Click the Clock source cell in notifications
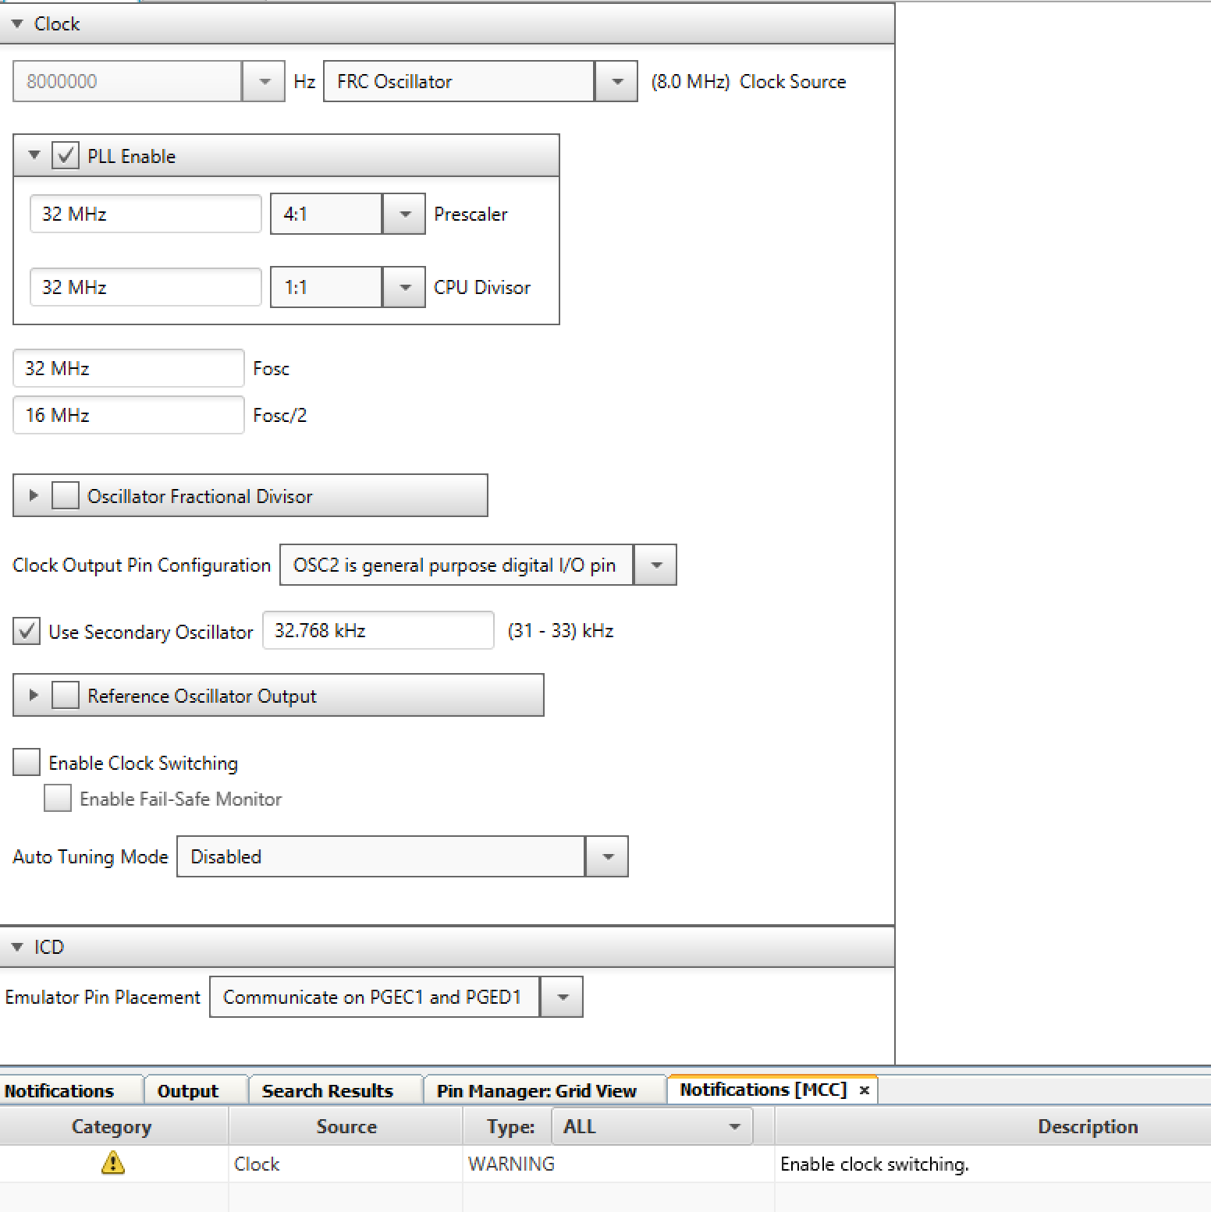This screenshot has height=1212, width=1211. click(346, 1164)
